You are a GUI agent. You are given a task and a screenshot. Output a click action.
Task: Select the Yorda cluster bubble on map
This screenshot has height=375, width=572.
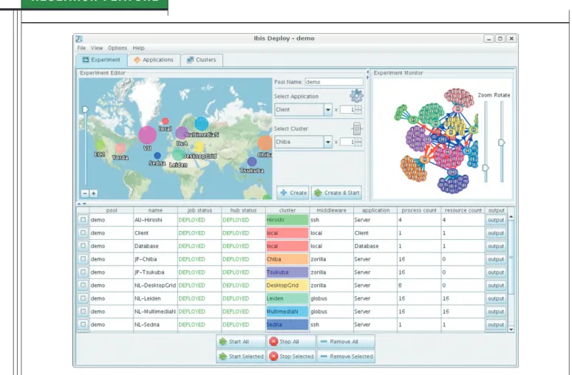point(120,148)
